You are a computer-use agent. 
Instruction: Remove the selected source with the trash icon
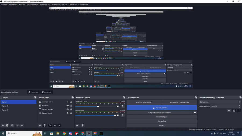pos(44,125)
